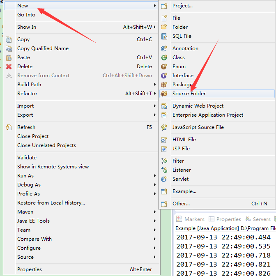Click the Annotation icon
Image resolution: width=276 pixels, height=276 pixels.
(x=164, y=48)
